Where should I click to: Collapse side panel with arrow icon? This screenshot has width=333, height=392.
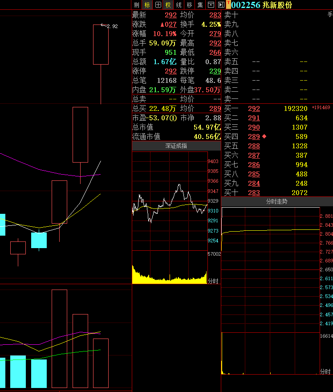click(221, 4)
